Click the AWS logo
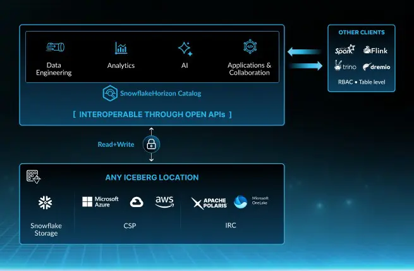Viewport: 414px width, 271px height. (164, 202)
